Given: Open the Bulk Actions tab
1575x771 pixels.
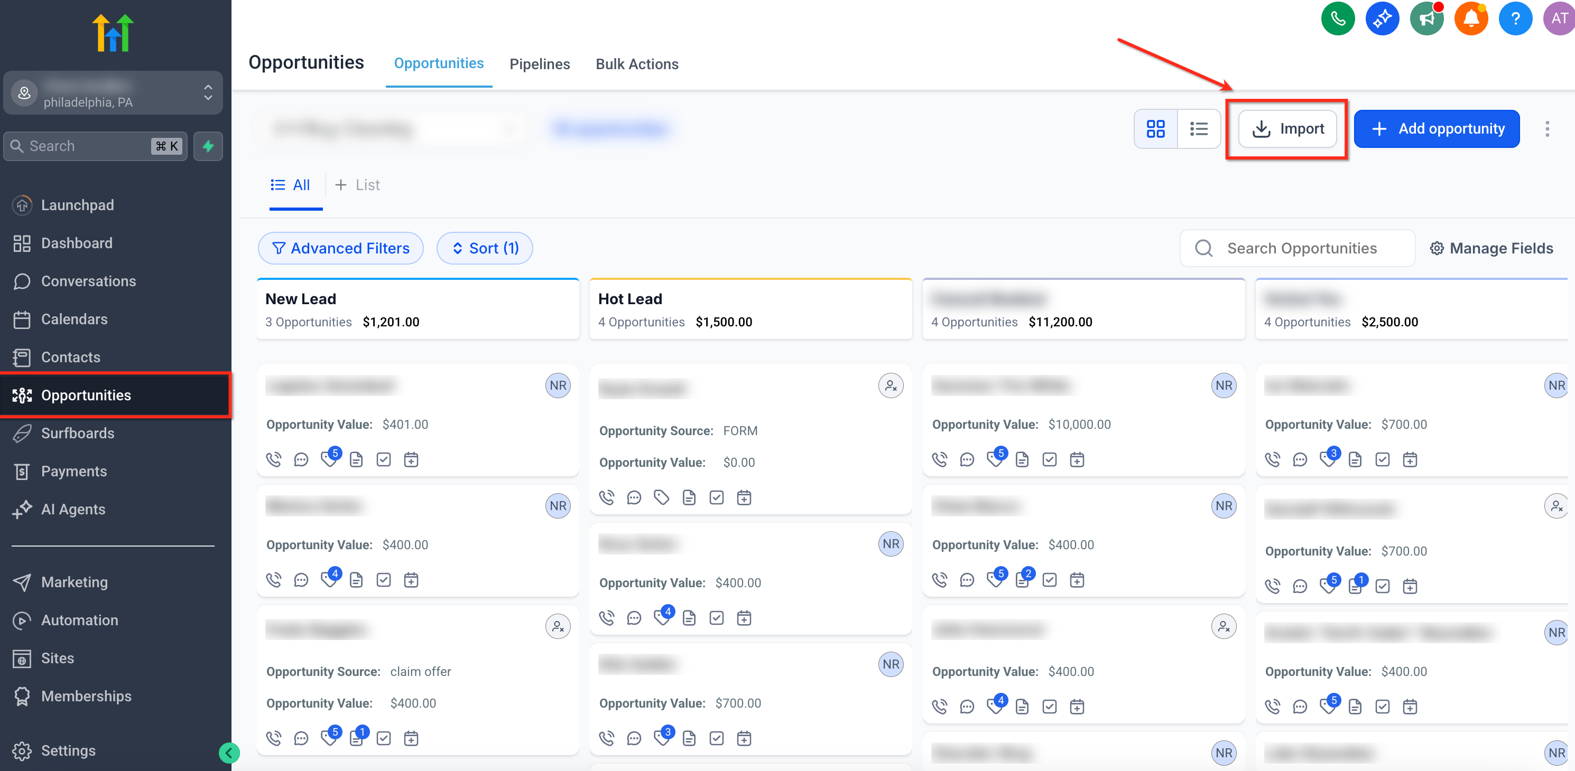Looking at the screenshot, I should pyautogui.click(x=636, y=64).
